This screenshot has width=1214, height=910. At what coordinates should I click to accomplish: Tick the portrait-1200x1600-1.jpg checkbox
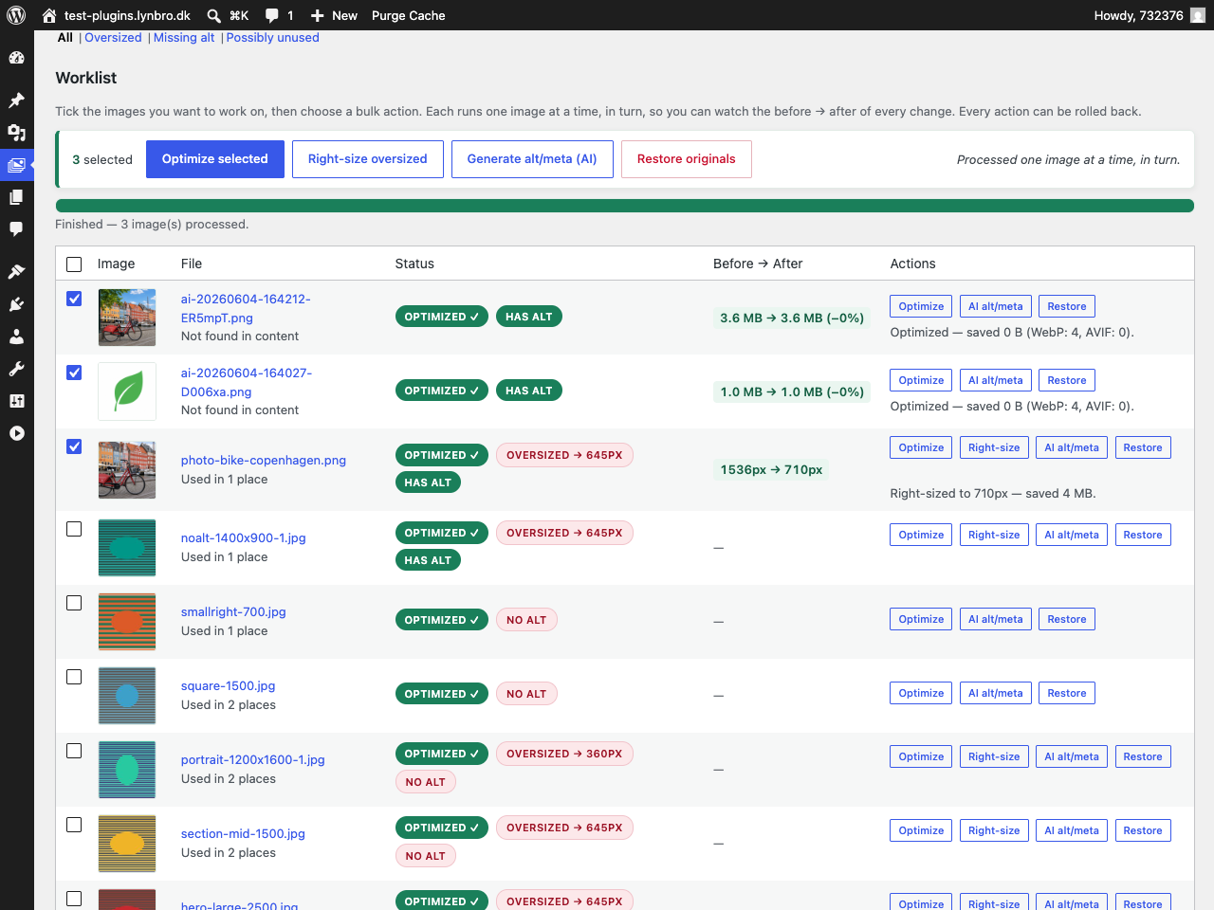click(x=74, y=751)
